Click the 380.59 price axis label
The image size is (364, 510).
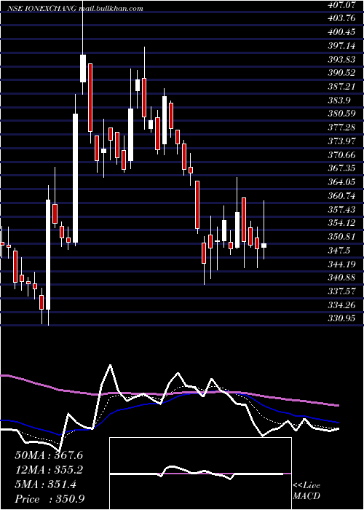[342, 114]
